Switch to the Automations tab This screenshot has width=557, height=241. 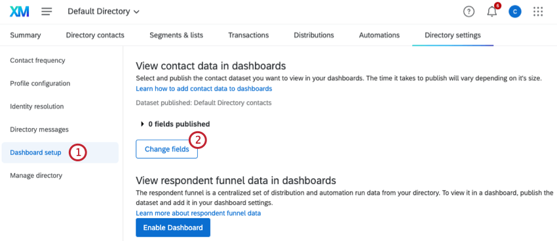379,35
